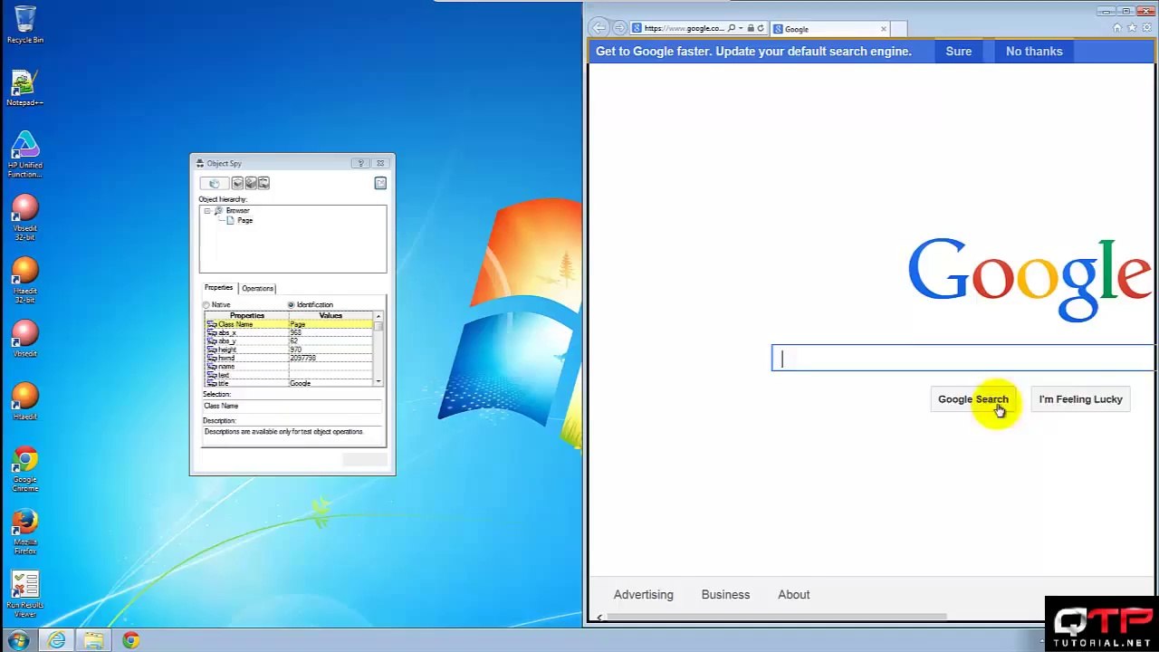Click the security lock icon in address bar
This screenshot has width=1159, height=652.
pos(751,29)
